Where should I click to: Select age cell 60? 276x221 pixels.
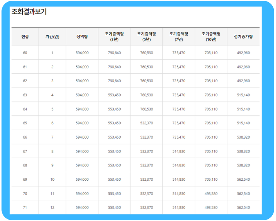(25, 53)
